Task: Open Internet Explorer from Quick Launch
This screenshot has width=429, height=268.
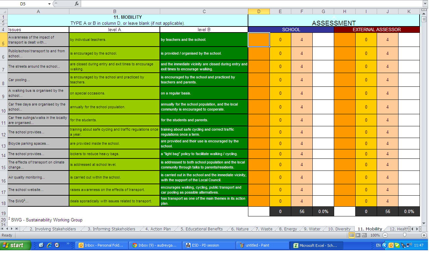Action: (x=49, y=245)
